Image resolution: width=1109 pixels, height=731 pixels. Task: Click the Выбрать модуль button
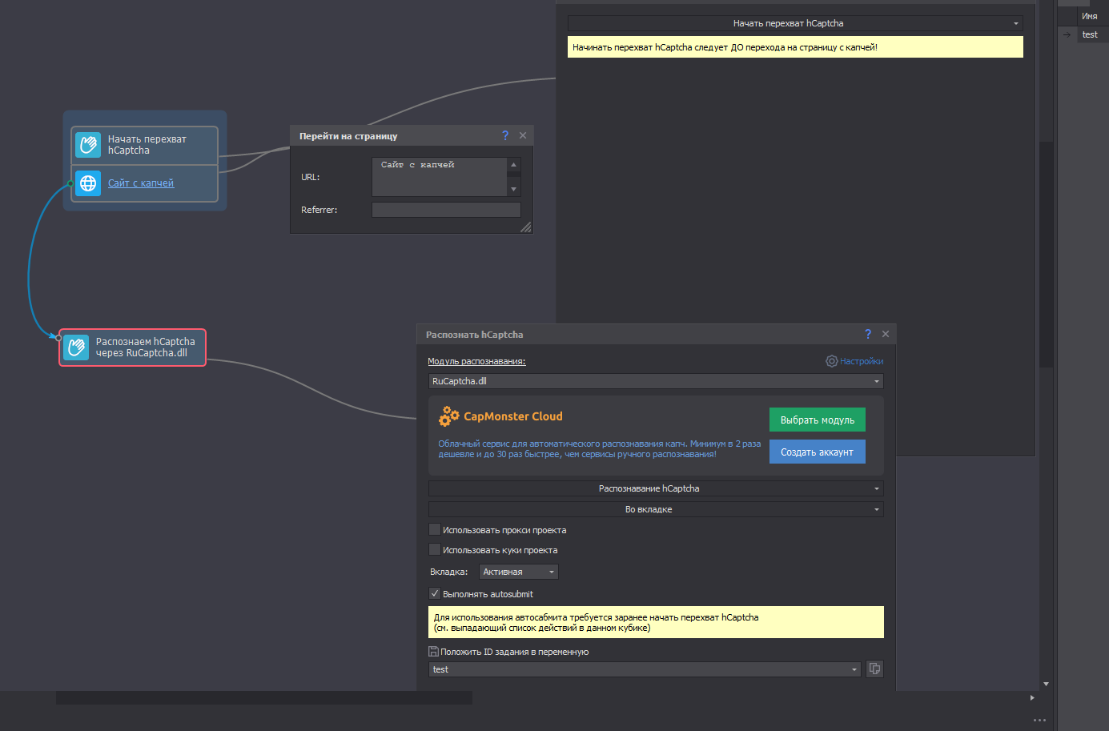point(818,420)
